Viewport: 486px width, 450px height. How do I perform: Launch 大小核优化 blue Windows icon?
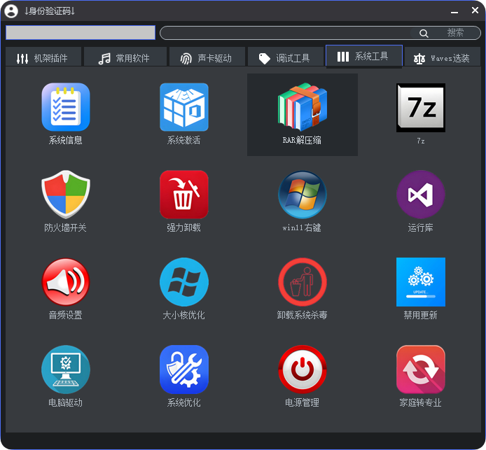click(x=184, y=282)
